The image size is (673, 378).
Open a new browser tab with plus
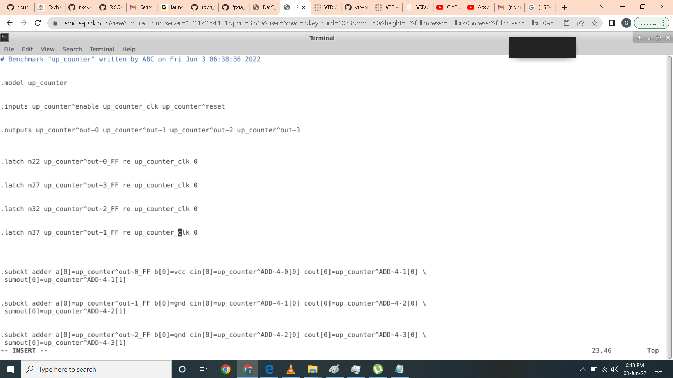click(564, 7)
